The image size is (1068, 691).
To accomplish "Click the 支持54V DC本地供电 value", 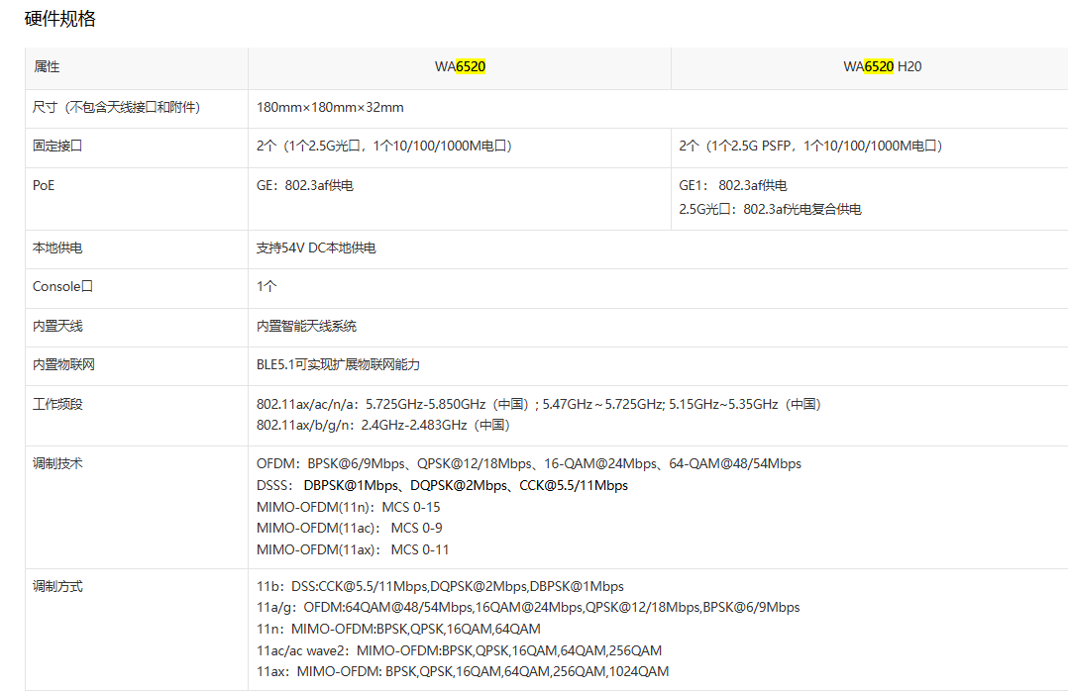I will tap(316, 247).
